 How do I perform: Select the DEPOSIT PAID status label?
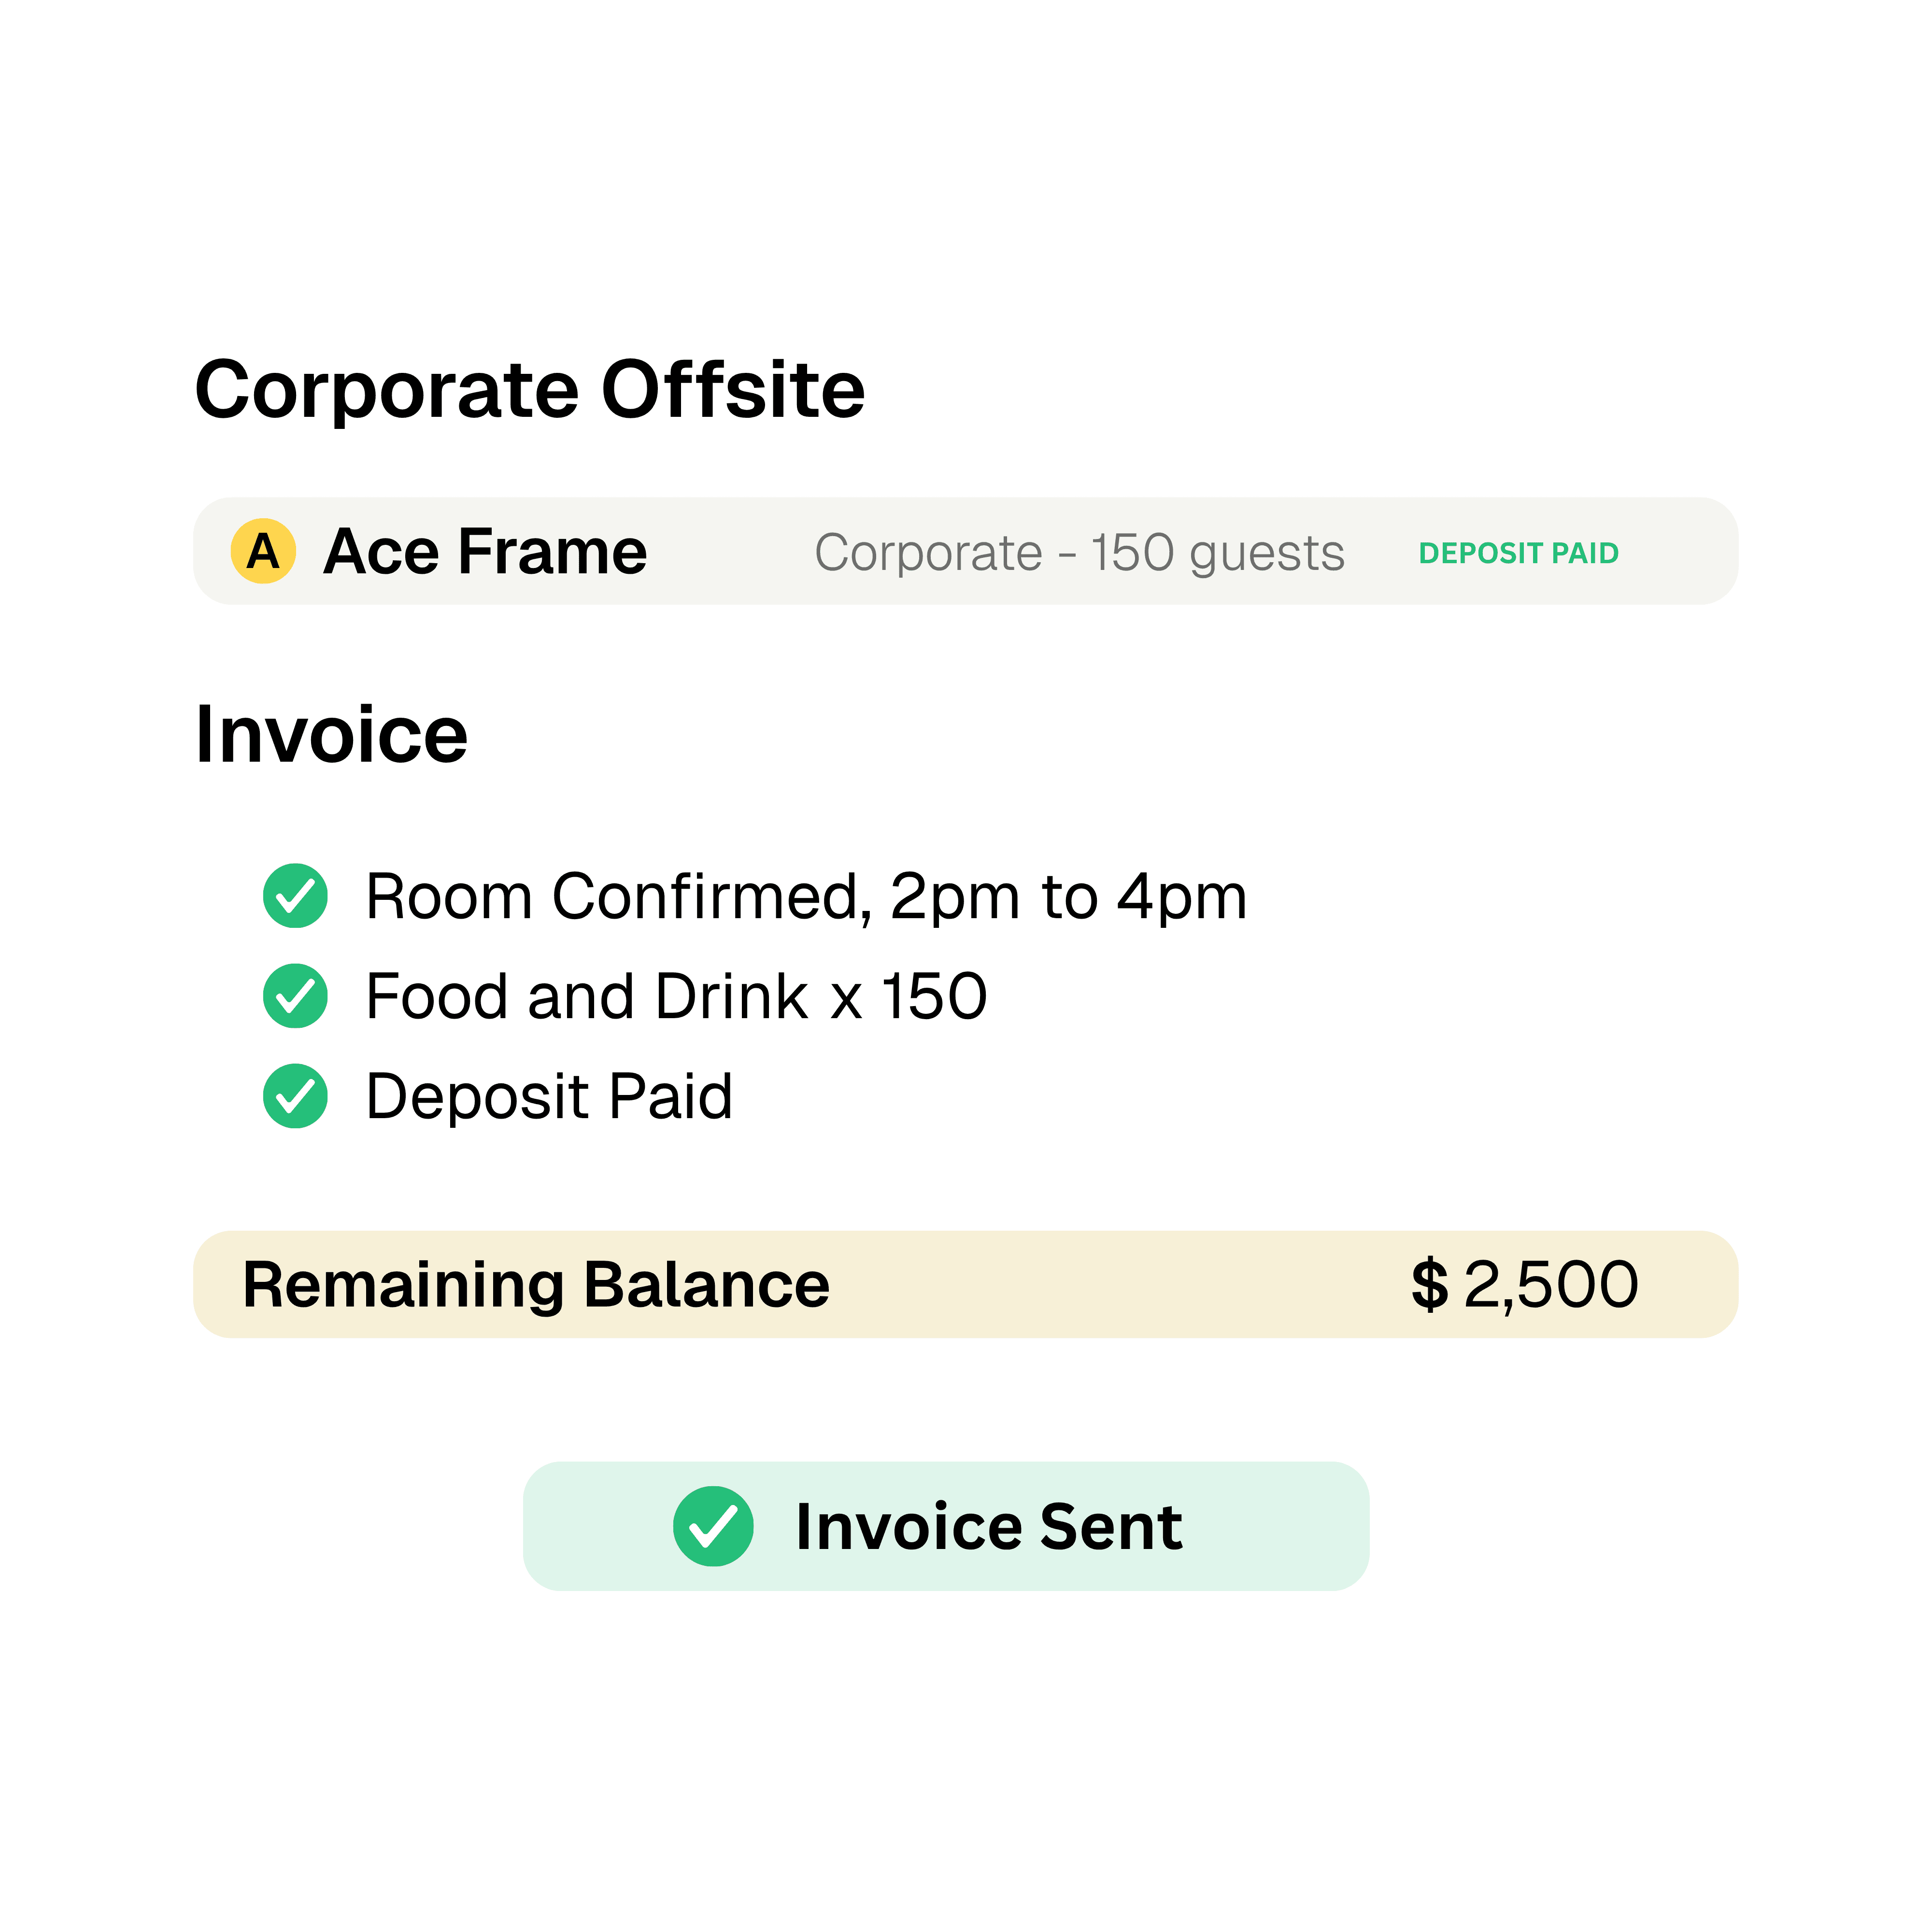(x=1518, y=553)
